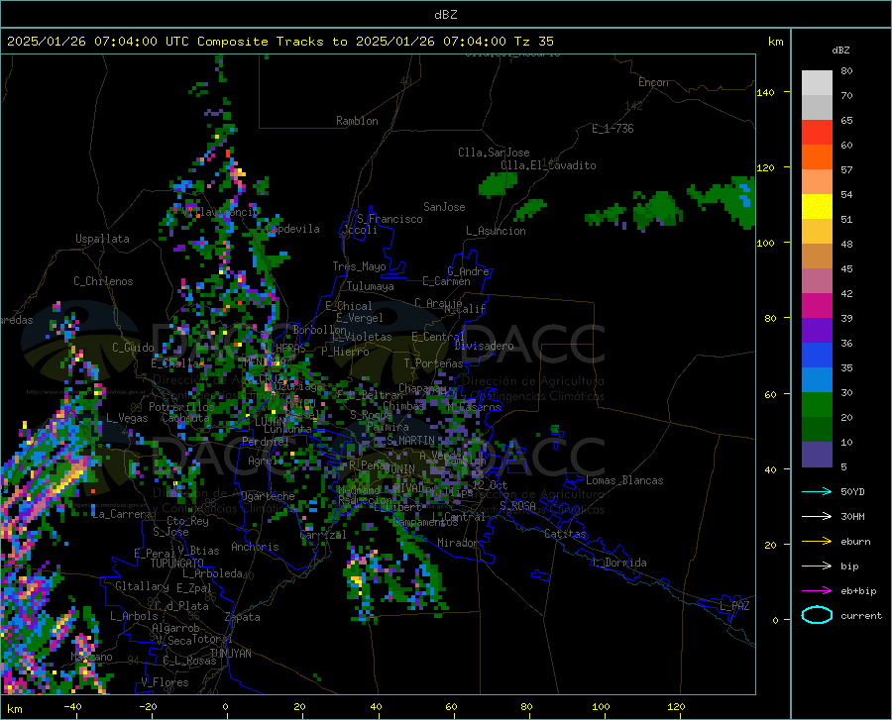This screenshot has width=892, height=720.
Task: Select the Ramblon place label
Action: 357,121
